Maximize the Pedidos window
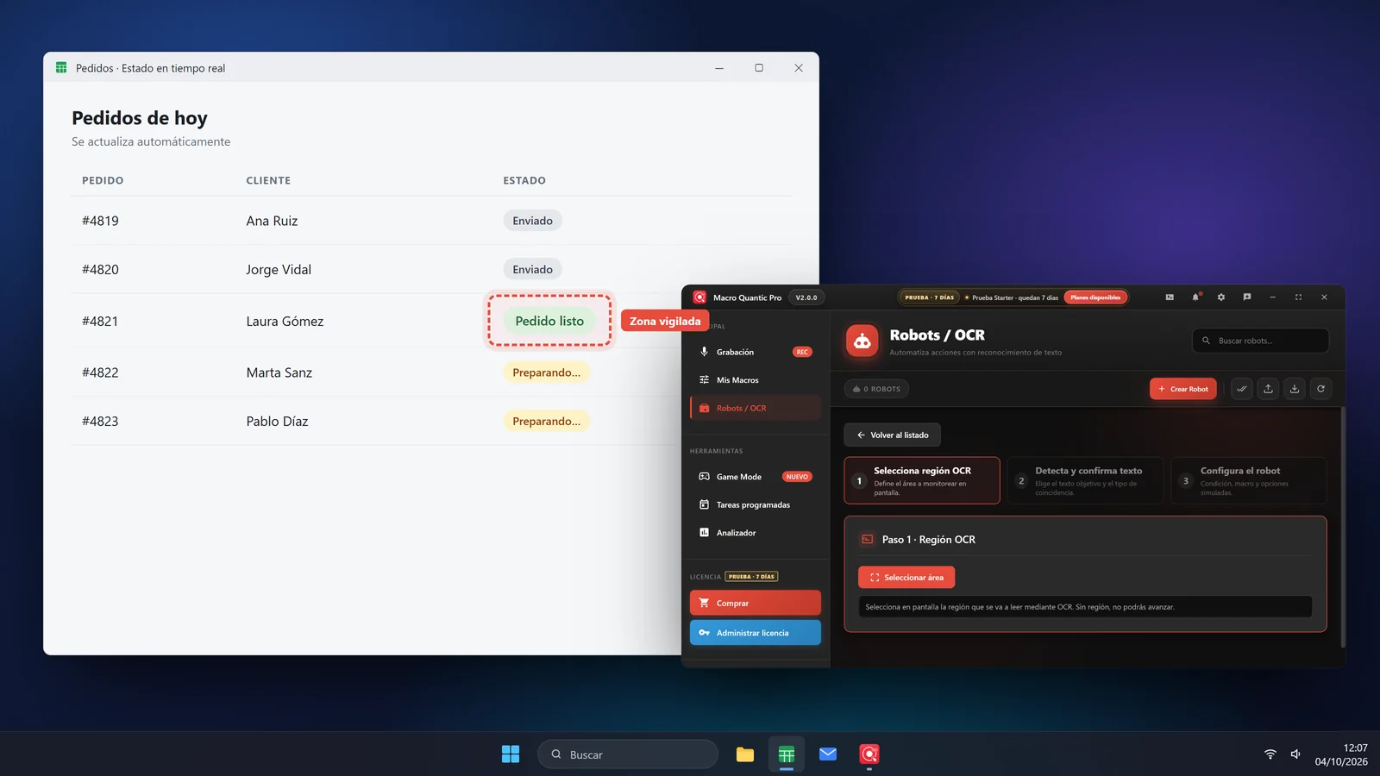Image resolution: width=1380 pixels, height=776 pixels. coord(759,68)
